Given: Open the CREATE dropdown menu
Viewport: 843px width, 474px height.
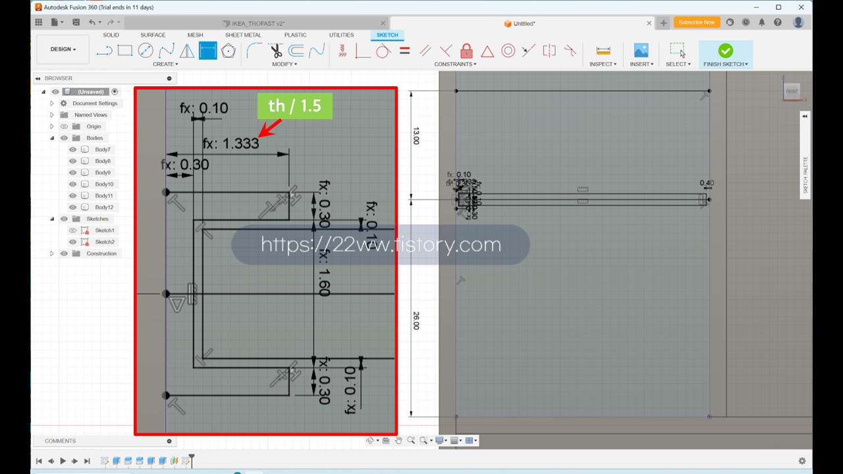Looking at the screenshot, I should click(x=165, y=64).
